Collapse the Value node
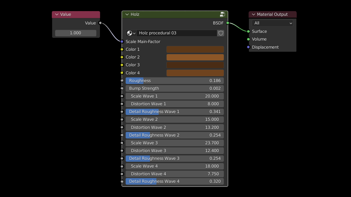Screen dimensions: 351x197 56,15
